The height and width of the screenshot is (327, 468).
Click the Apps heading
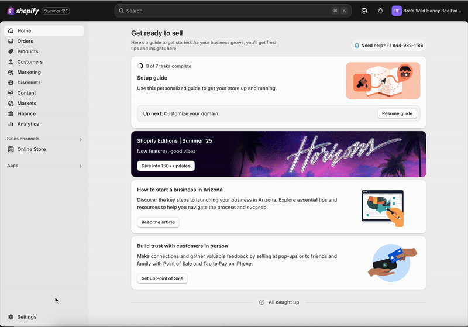point(12,166)
